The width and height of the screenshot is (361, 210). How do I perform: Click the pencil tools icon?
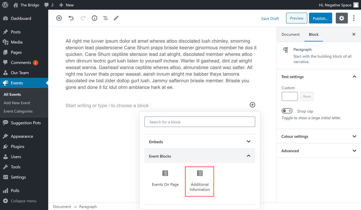116,18
